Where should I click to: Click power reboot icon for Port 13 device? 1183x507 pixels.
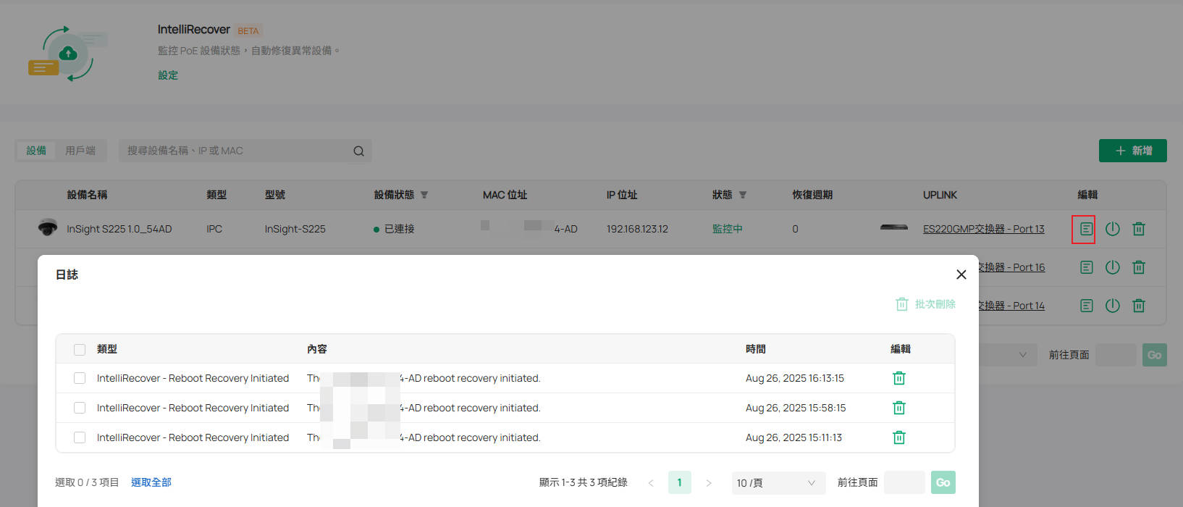1112,229
